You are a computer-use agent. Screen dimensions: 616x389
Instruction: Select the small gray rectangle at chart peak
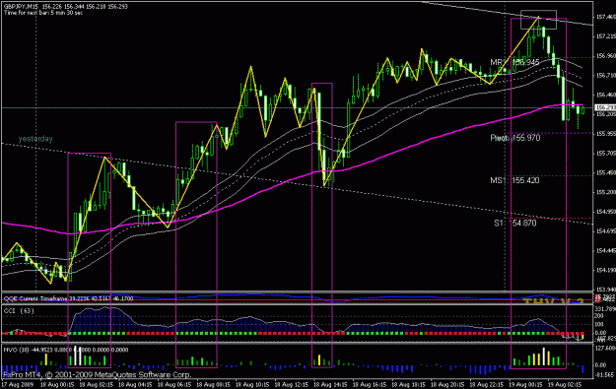click(538, 20)
